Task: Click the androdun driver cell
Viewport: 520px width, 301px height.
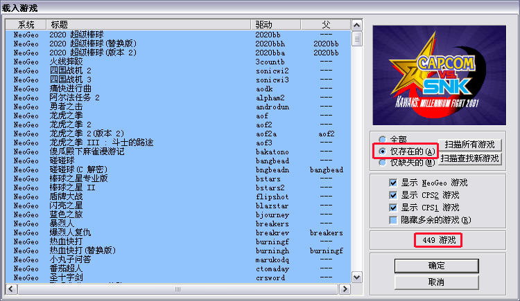Action: coord(272,107)
